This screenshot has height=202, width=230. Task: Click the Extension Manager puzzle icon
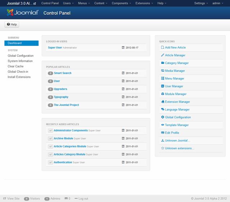[162, 102]
